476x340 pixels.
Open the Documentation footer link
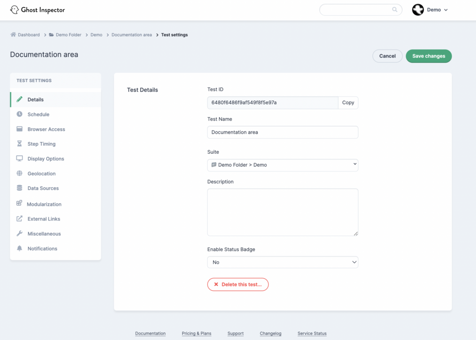(x=150, y=333)
